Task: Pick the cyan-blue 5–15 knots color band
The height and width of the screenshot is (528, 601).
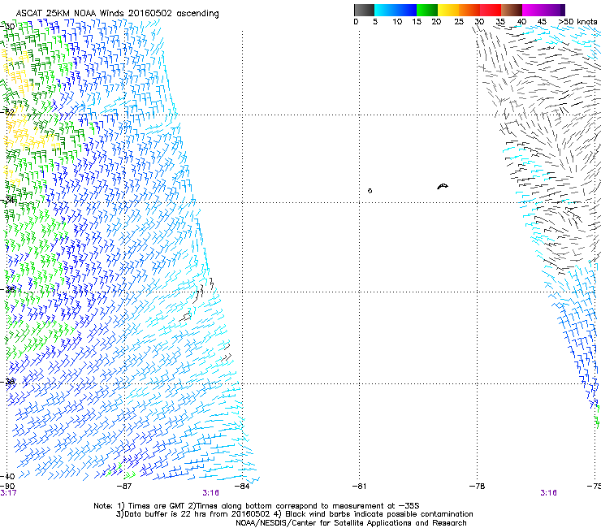Action: (x=396, y=10)
